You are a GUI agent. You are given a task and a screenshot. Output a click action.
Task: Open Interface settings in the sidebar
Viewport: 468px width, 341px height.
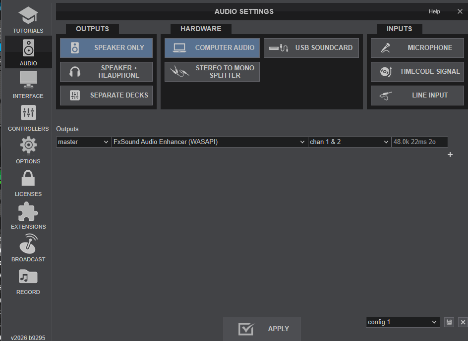click(x=28, y=85)
